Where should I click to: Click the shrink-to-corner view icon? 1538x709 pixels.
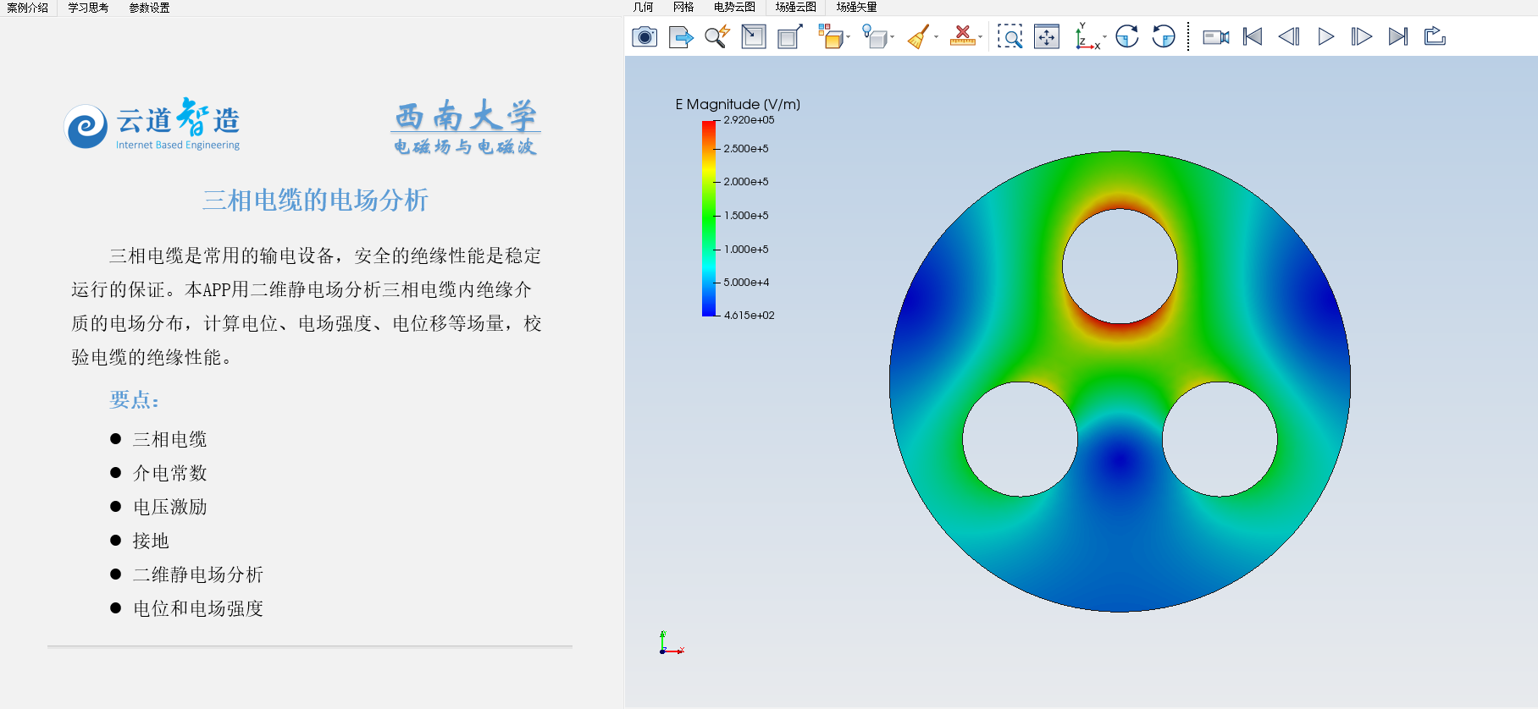tap(754, 36)
